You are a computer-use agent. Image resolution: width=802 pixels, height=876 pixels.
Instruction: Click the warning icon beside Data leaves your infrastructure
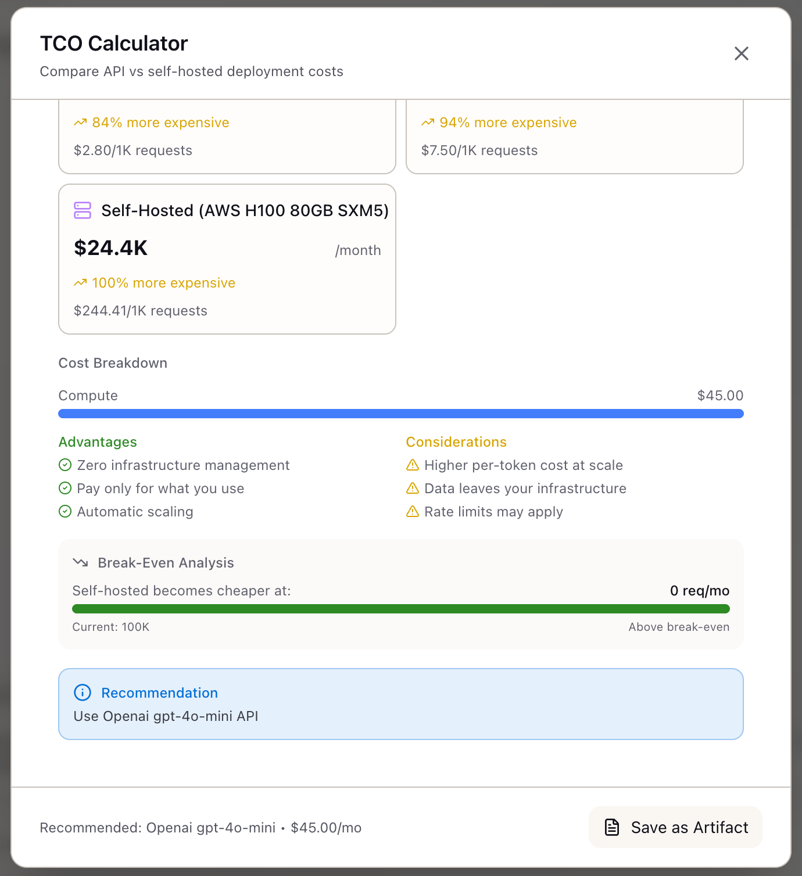pos(413,488)
